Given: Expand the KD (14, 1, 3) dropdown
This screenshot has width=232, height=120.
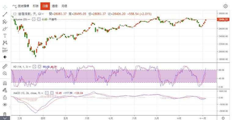Looking at the screenshot, I should coord(30,67).
